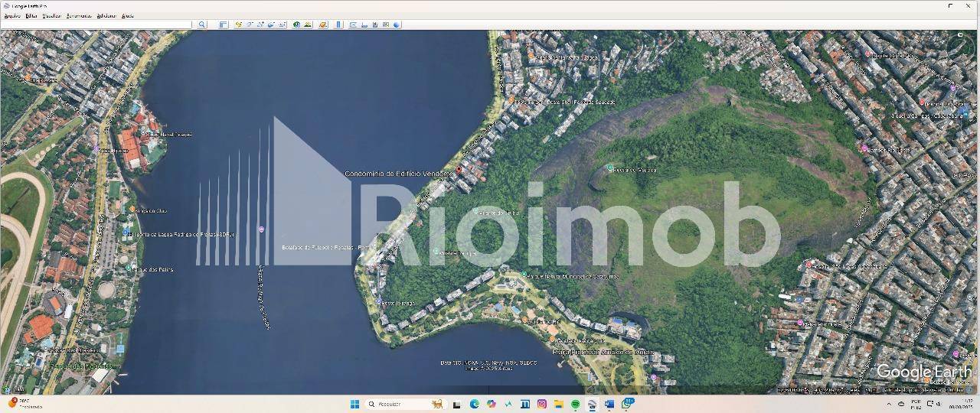This screenshot has width=980, height=413.
Task: Open the Adicionar menu
Action: [x=107, y=15]
